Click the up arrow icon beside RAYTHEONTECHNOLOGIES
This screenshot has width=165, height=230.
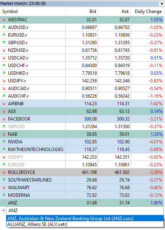[4, 149]
